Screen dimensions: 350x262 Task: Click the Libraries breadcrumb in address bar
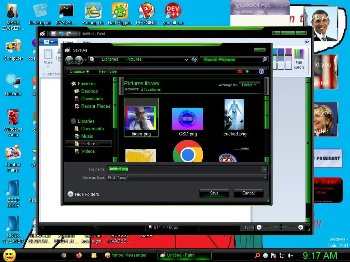[x=110, y=59]
